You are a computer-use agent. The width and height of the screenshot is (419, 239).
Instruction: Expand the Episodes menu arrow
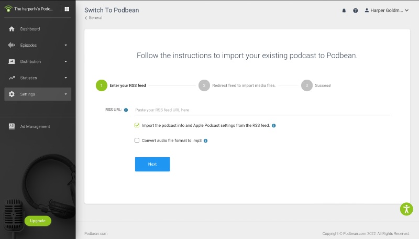(66, 45)
